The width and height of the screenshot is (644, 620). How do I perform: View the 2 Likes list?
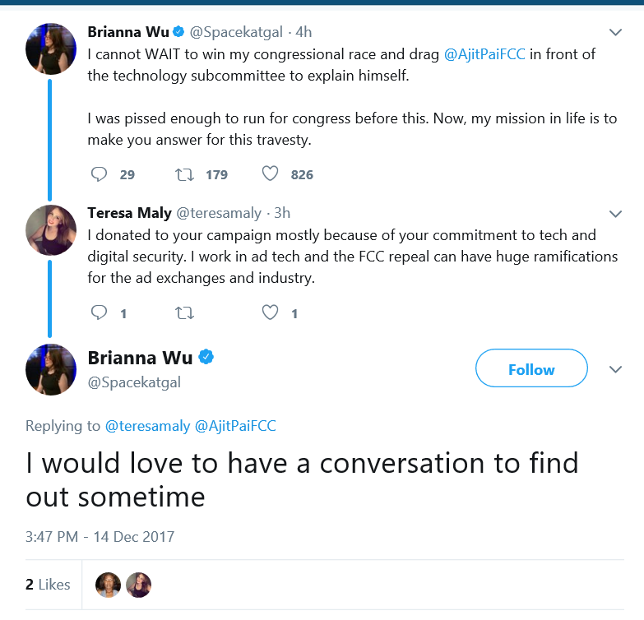click(48, 585)
